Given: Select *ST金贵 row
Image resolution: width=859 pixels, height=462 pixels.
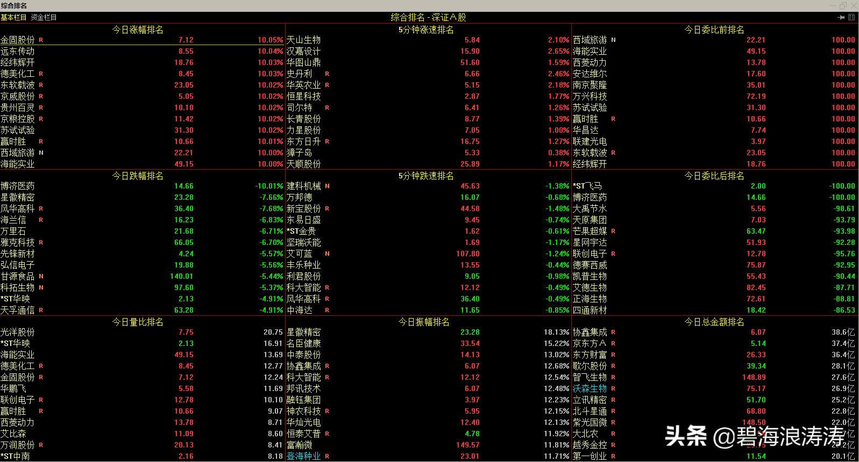Looking at the screenshot, I should point(428,231).
